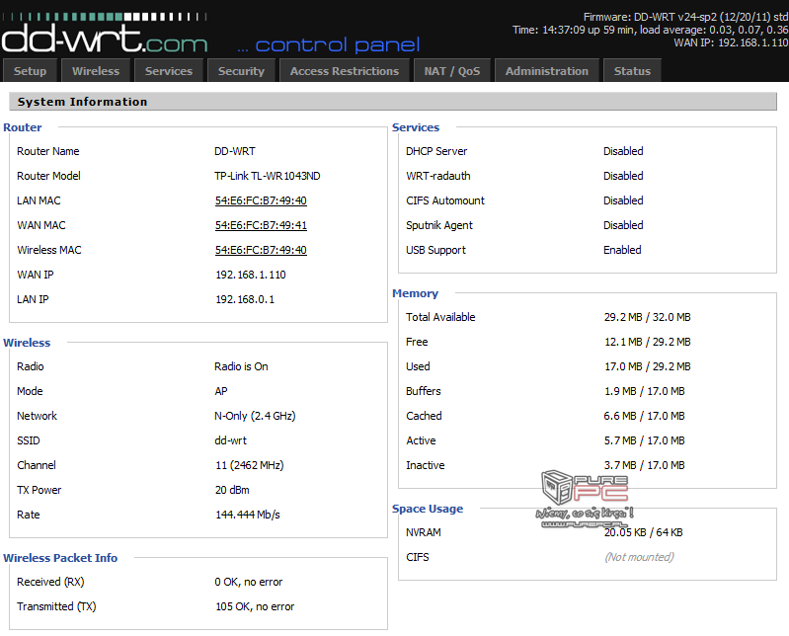Select the wireless Mode value AP

click(x=221, y=391)
